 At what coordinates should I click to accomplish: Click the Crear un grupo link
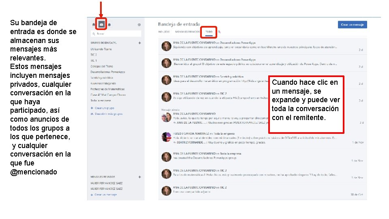click(x=103, y=108)
